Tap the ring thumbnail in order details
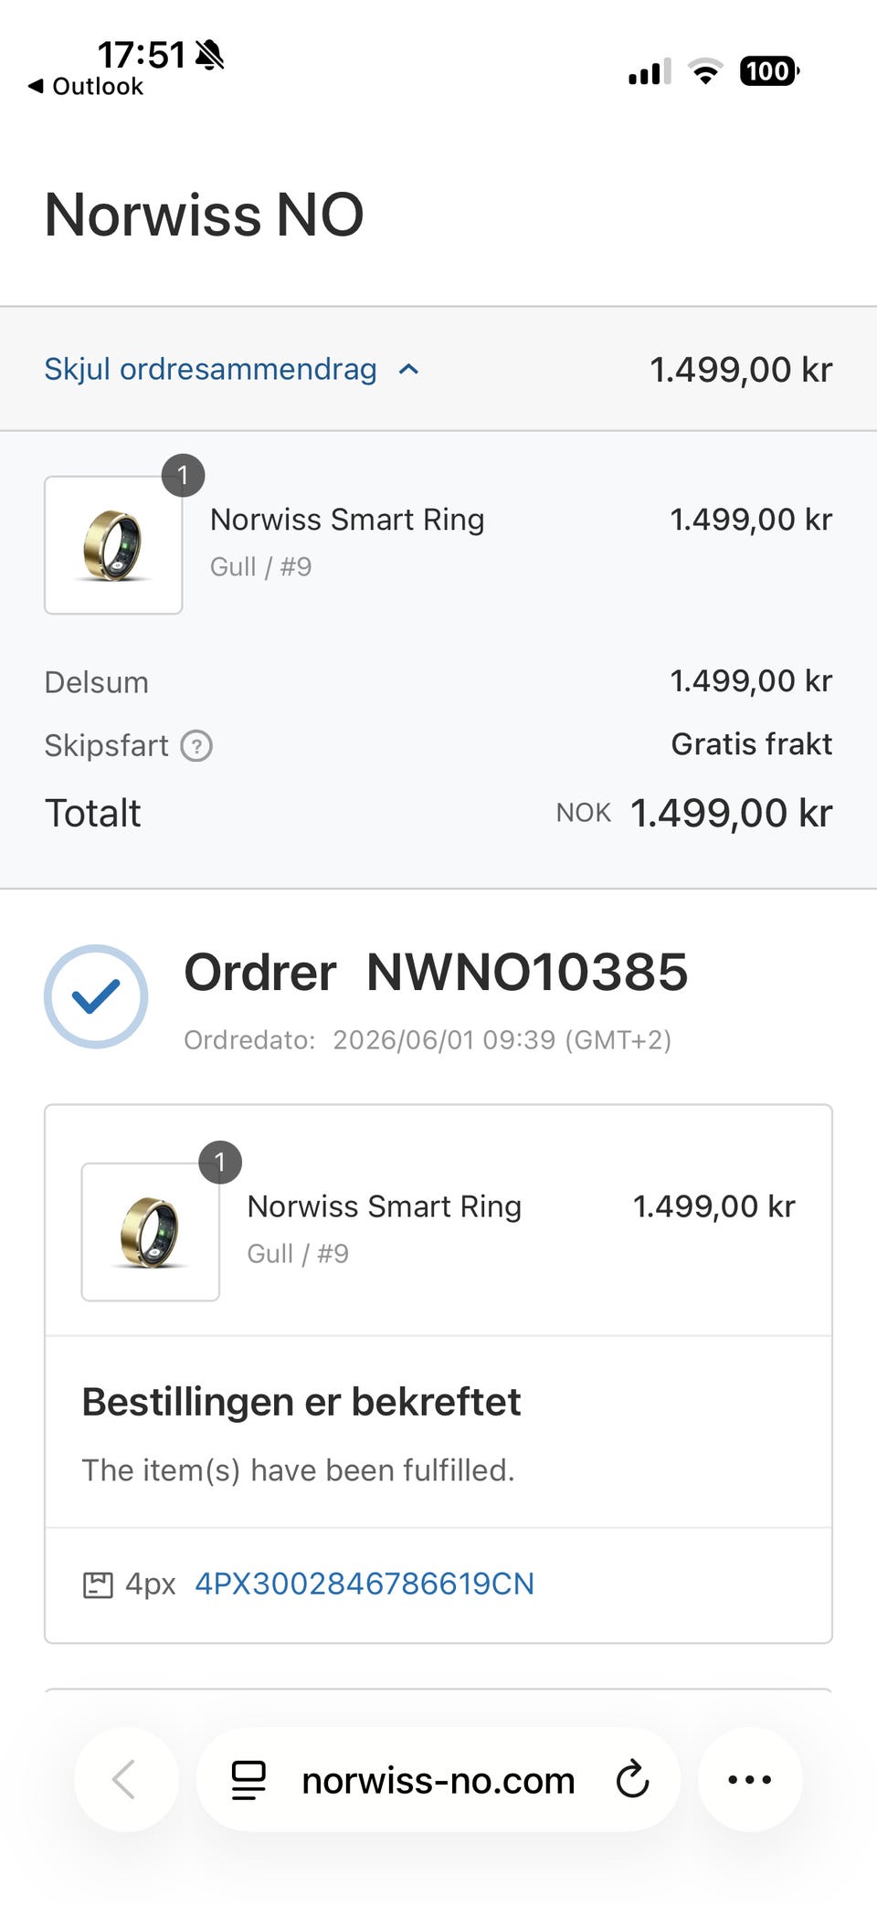The width and height of the screenshot is (877, 1906). point(151,1232)
